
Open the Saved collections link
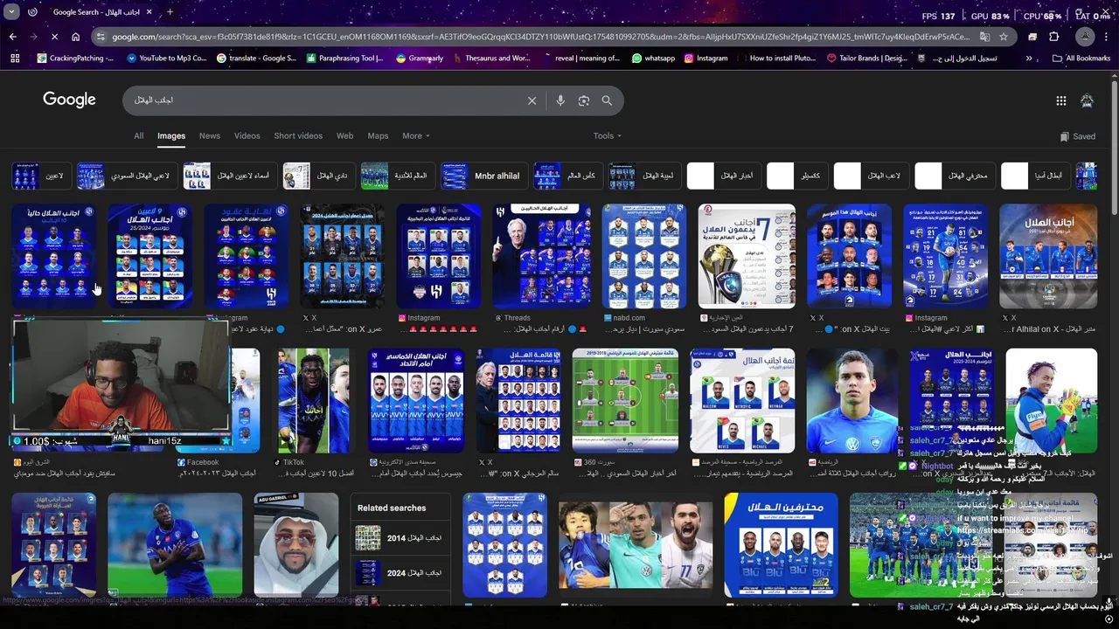tap(1077, 136)
